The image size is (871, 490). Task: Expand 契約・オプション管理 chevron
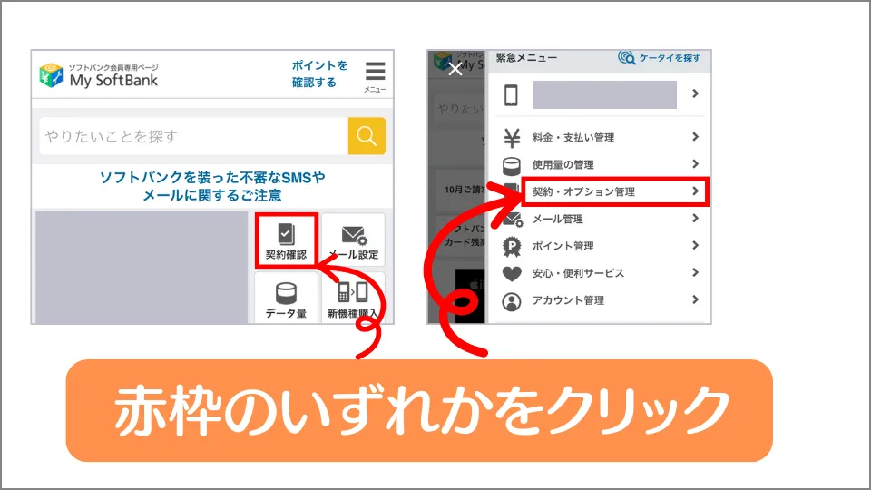[695, 191]
